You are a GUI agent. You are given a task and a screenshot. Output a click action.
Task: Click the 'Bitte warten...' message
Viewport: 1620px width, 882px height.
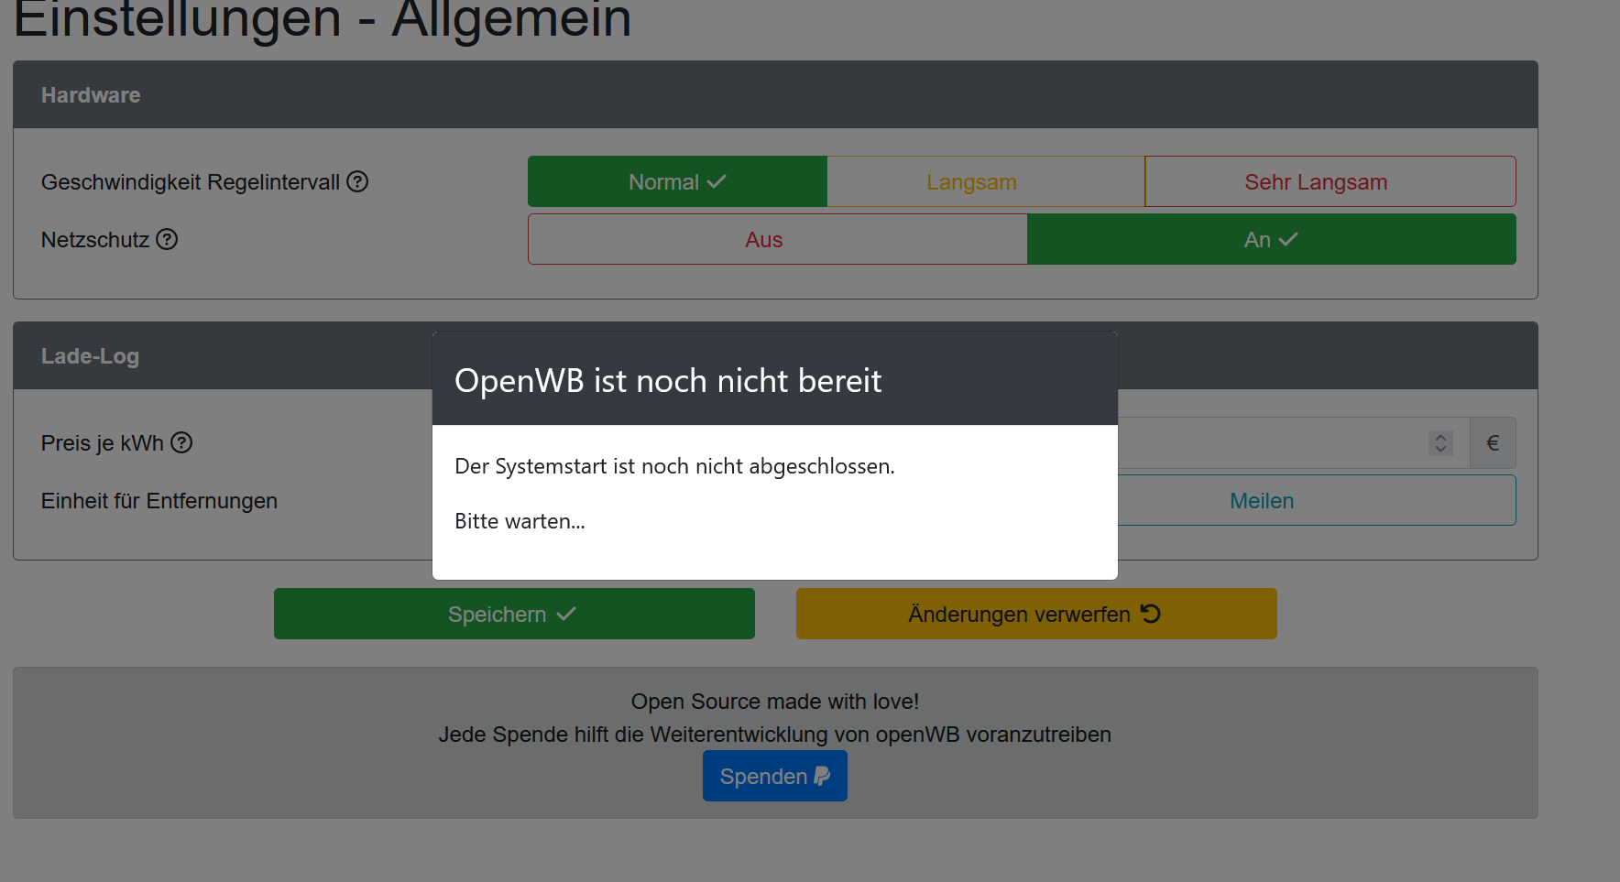click(x=520, y=521)
